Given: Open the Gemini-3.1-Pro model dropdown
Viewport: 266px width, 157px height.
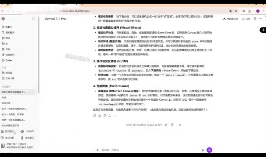Looking at the screenshot, I should pyautogui.click(x=56, y=19).
